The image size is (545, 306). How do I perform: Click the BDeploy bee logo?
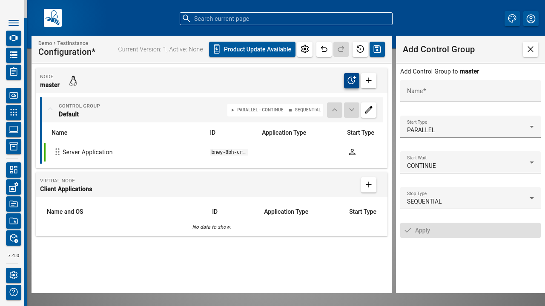(53, 18)
